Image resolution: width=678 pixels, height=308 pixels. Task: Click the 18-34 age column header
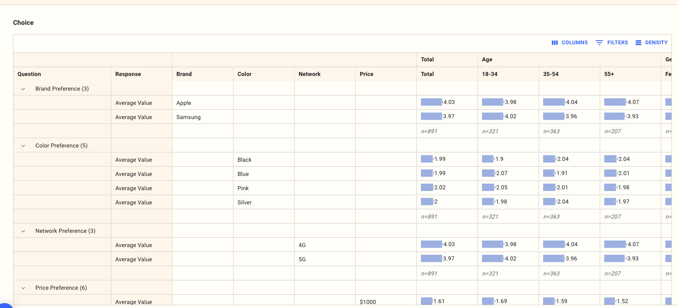pos(490,74)
